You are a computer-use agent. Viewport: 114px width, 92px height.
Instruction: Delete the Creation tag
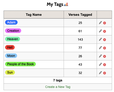(105, 31)
